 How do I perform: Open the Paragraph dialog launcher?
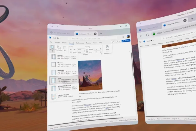tap(101, 54)
